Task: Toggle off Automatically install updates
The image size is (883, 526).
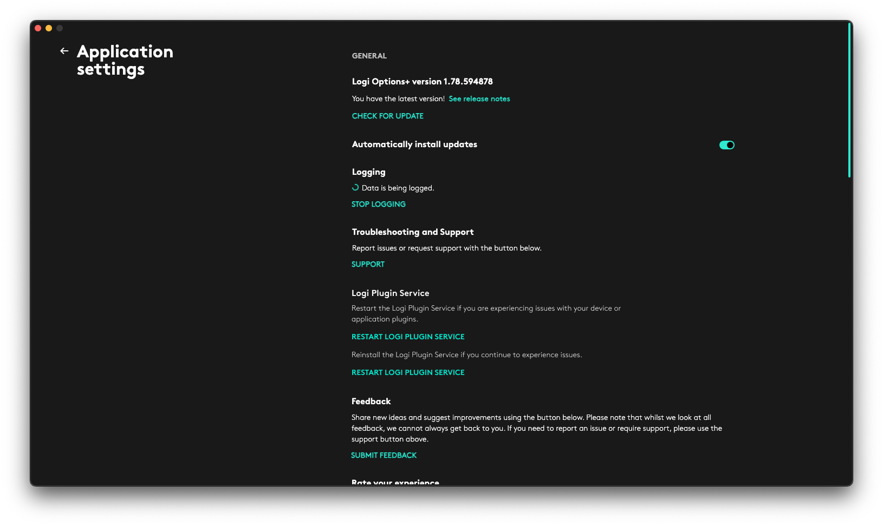Action: point(726,145)
